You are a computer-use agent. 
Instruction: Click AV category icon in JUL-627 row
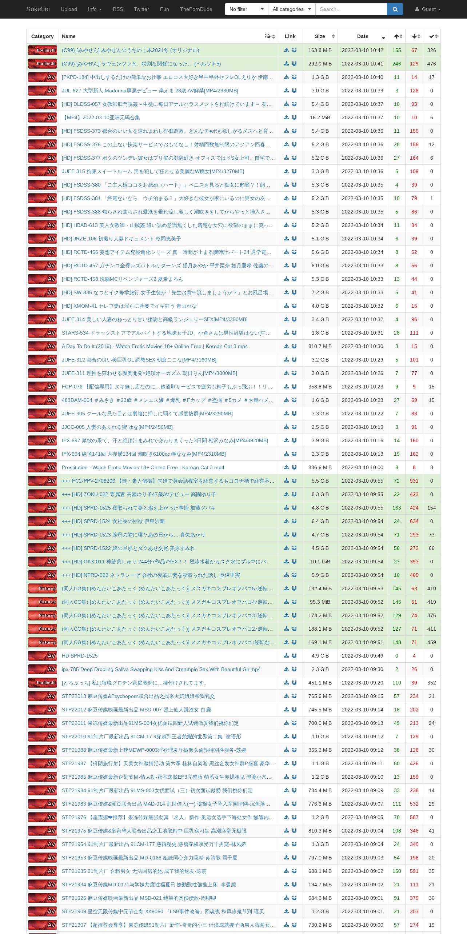[x=43, y=91]
